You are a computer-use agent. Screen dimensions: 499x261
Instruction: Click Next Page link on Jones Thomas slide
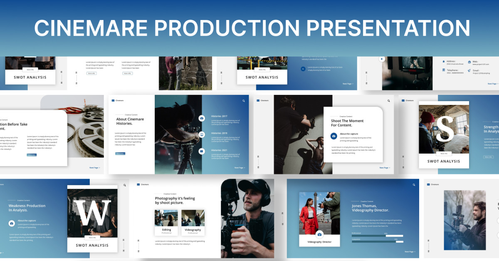tap(410, 251)
